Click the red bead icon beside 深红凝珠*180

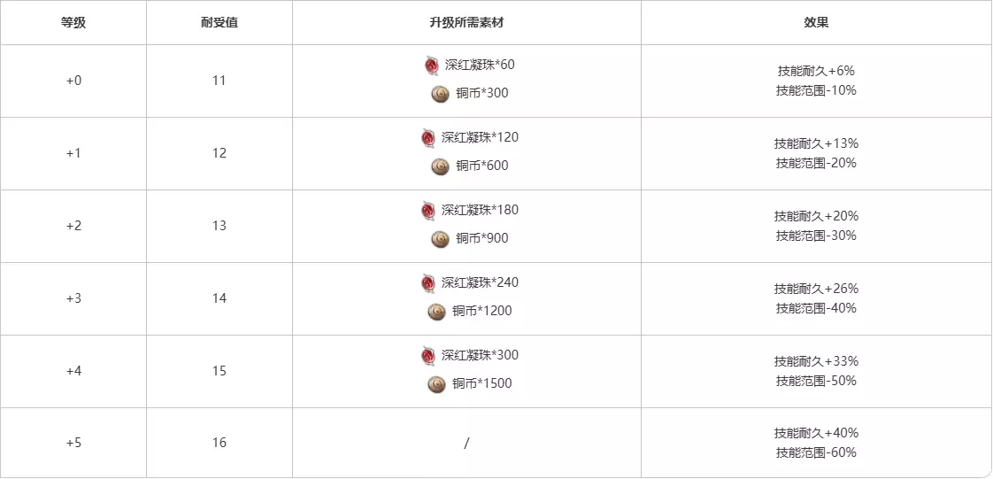point(428,211)
